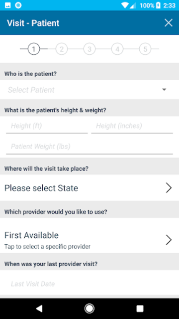Tap step 5 circle in progress indicator
The width and height of the screenshot is (179, 319).
145,49
